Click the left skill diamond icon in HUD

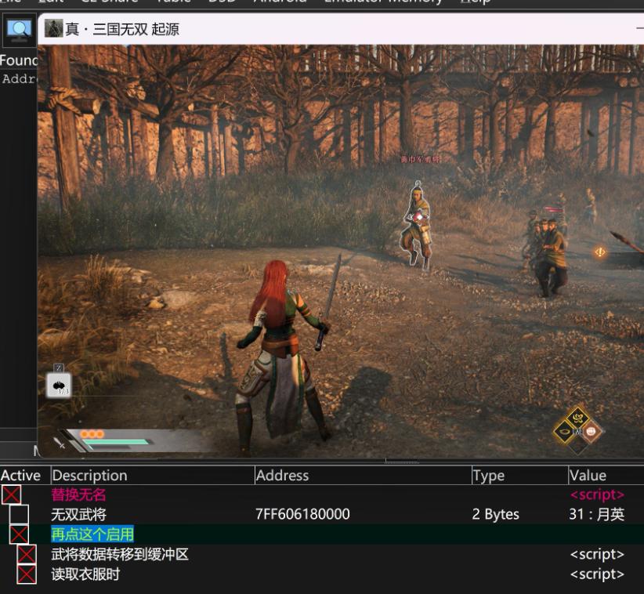[565, 432]
